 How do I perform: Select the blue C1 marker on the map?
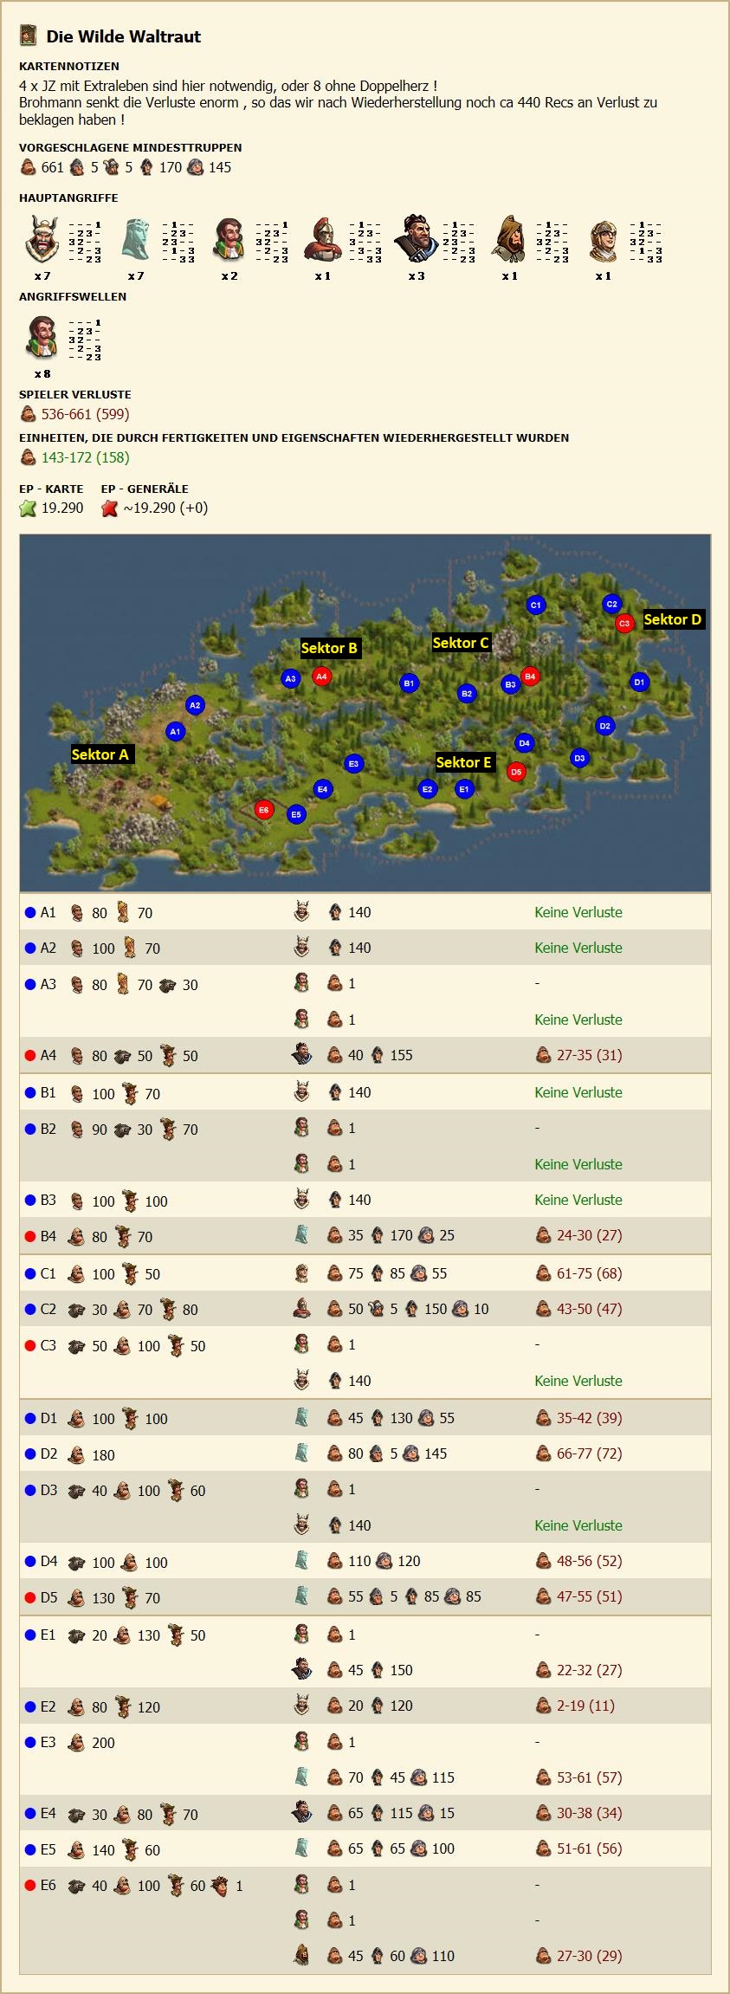tap(535, 605)
